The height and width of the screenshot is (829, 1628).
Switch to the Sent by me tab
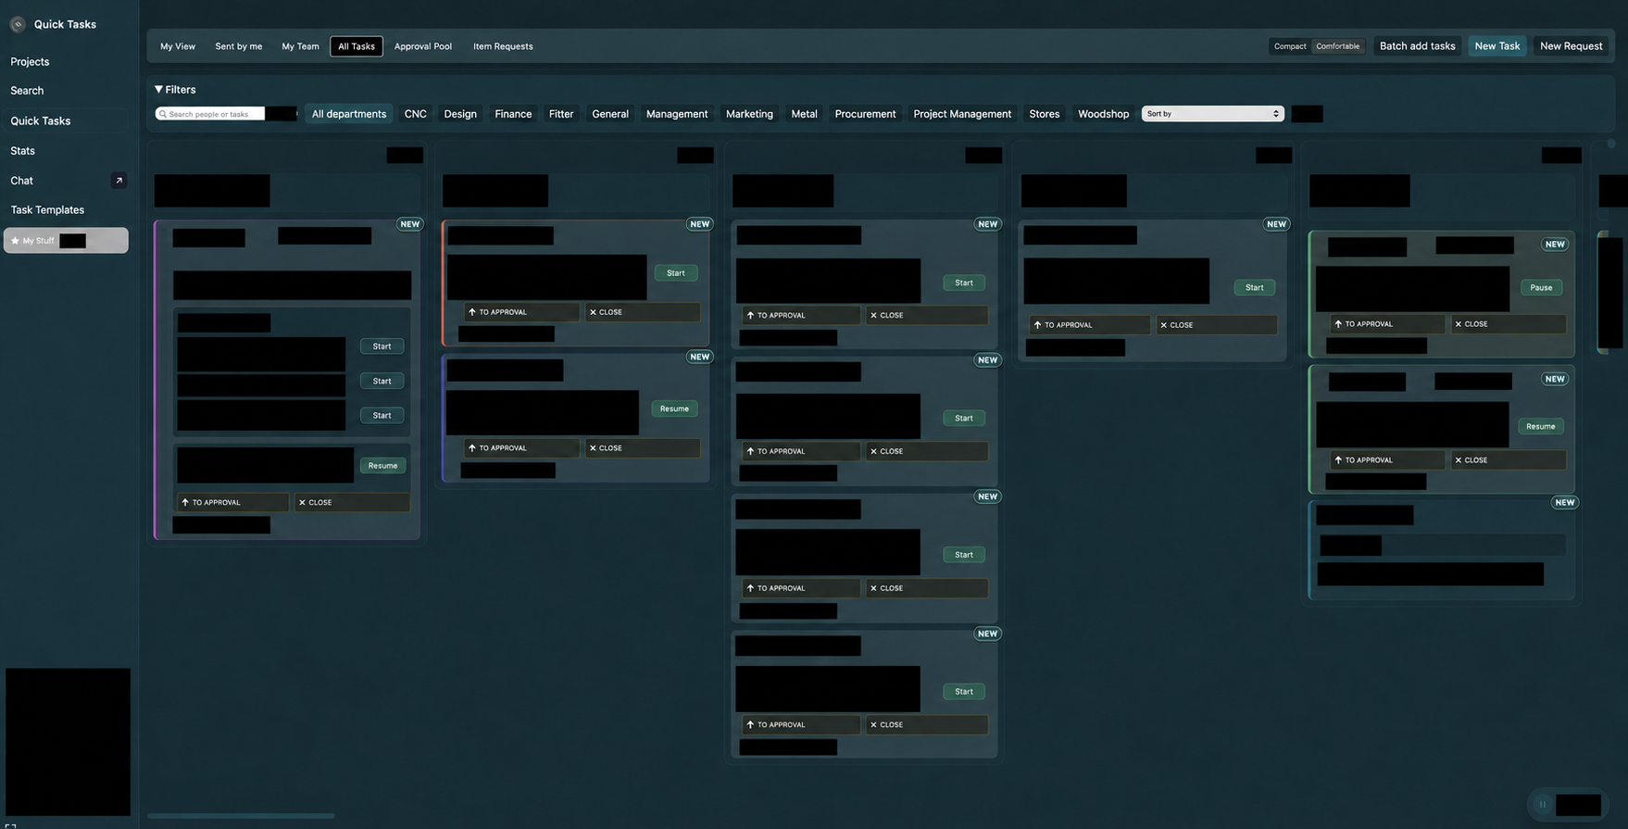point(239,46)
